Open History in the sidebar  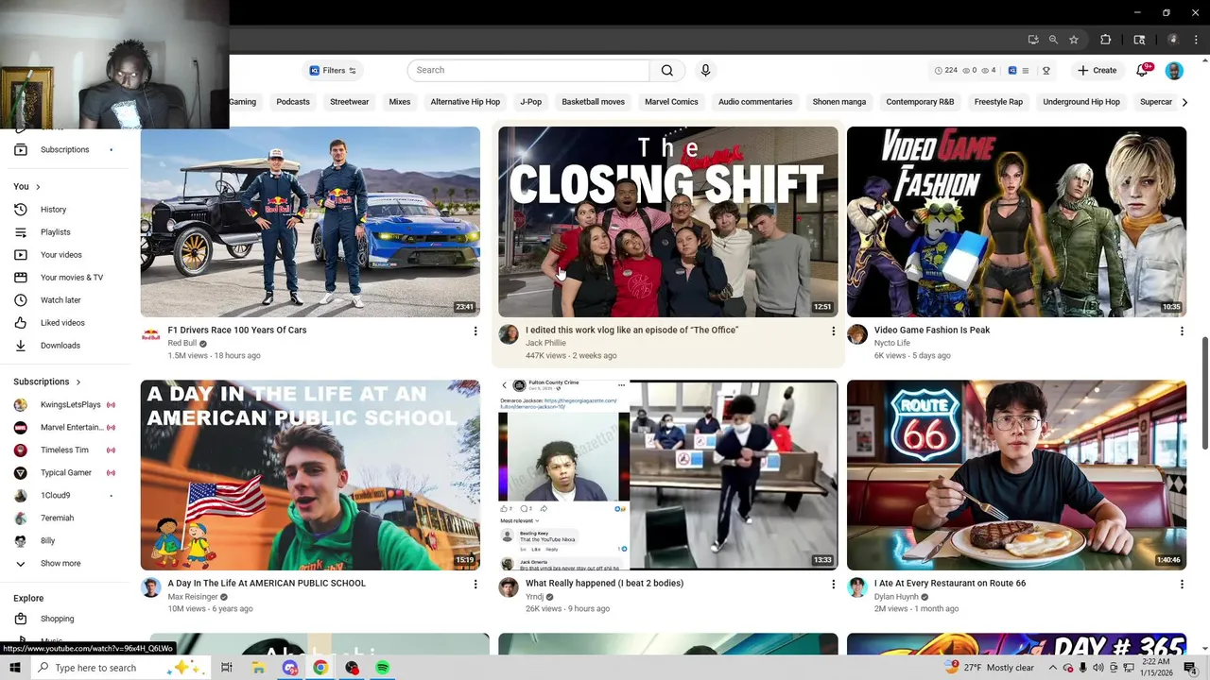[x=64, y=210]
